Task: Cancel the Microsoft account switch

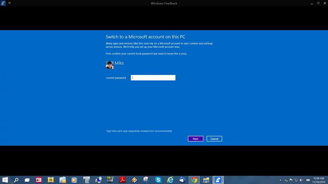Action: (214, 139)
